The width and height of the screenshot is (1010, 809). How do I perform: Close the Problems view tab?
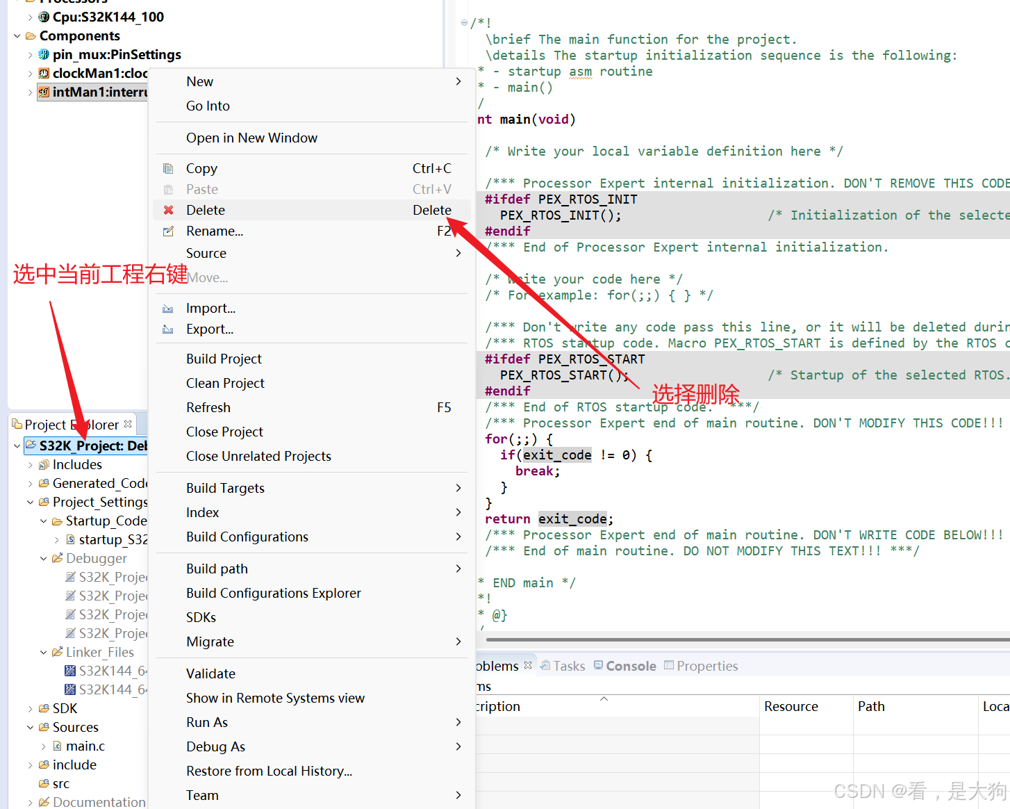[x=528, y=665]
